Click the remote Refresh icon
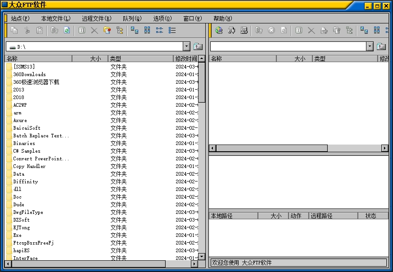 click(x=284, y=31)
